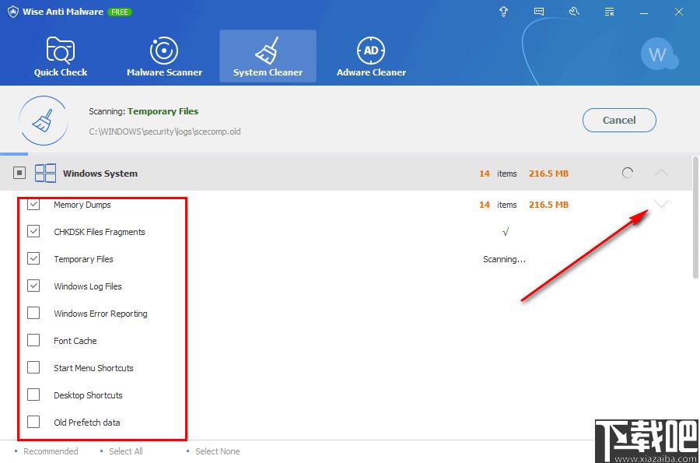Click the green 'Temporary Files' scanning status text
Viewport: 700px width, 463px height.
163,111
